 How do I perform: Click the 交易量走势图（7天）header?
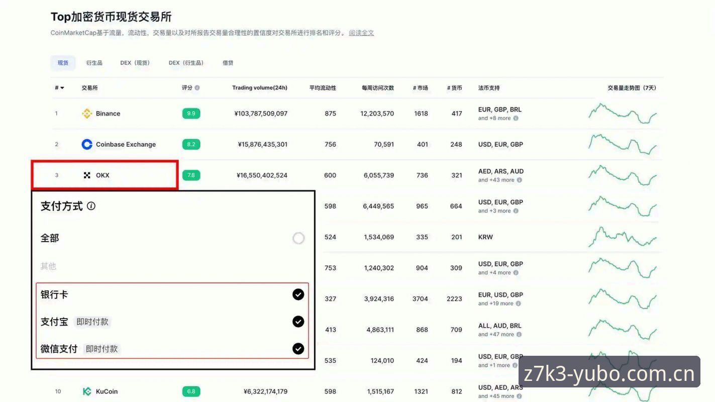click(x=632, y=88)
